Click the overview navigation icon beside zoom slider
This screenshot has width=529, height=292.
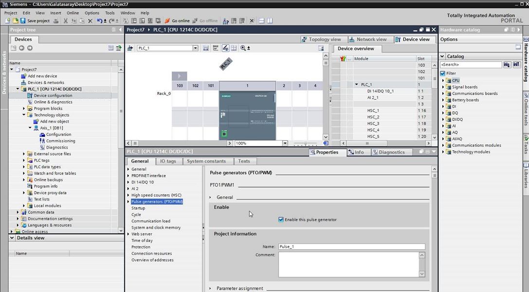(x=326, y=143)
